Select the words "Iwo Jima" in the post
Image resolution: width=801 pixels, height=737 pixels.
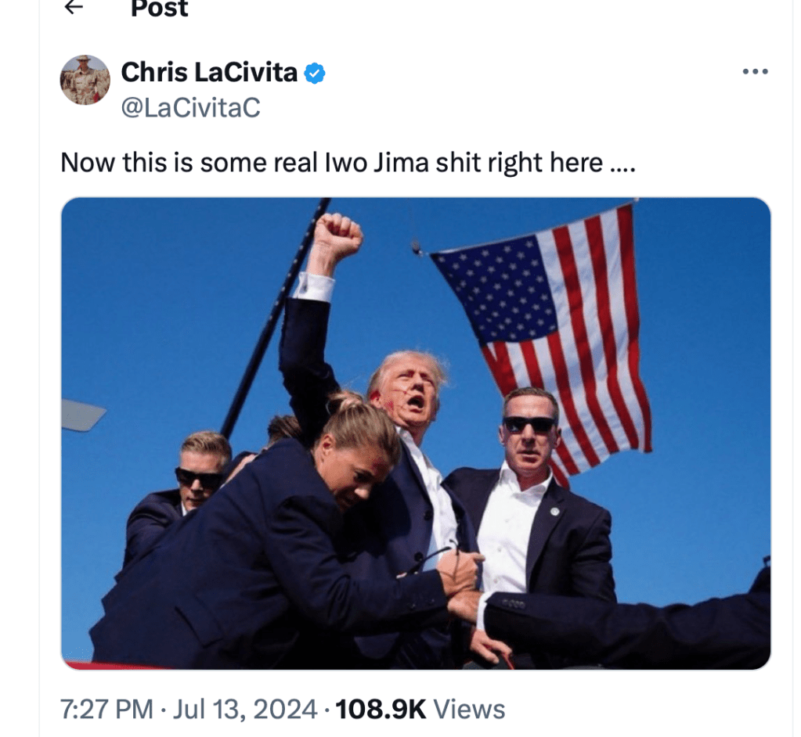376,163
